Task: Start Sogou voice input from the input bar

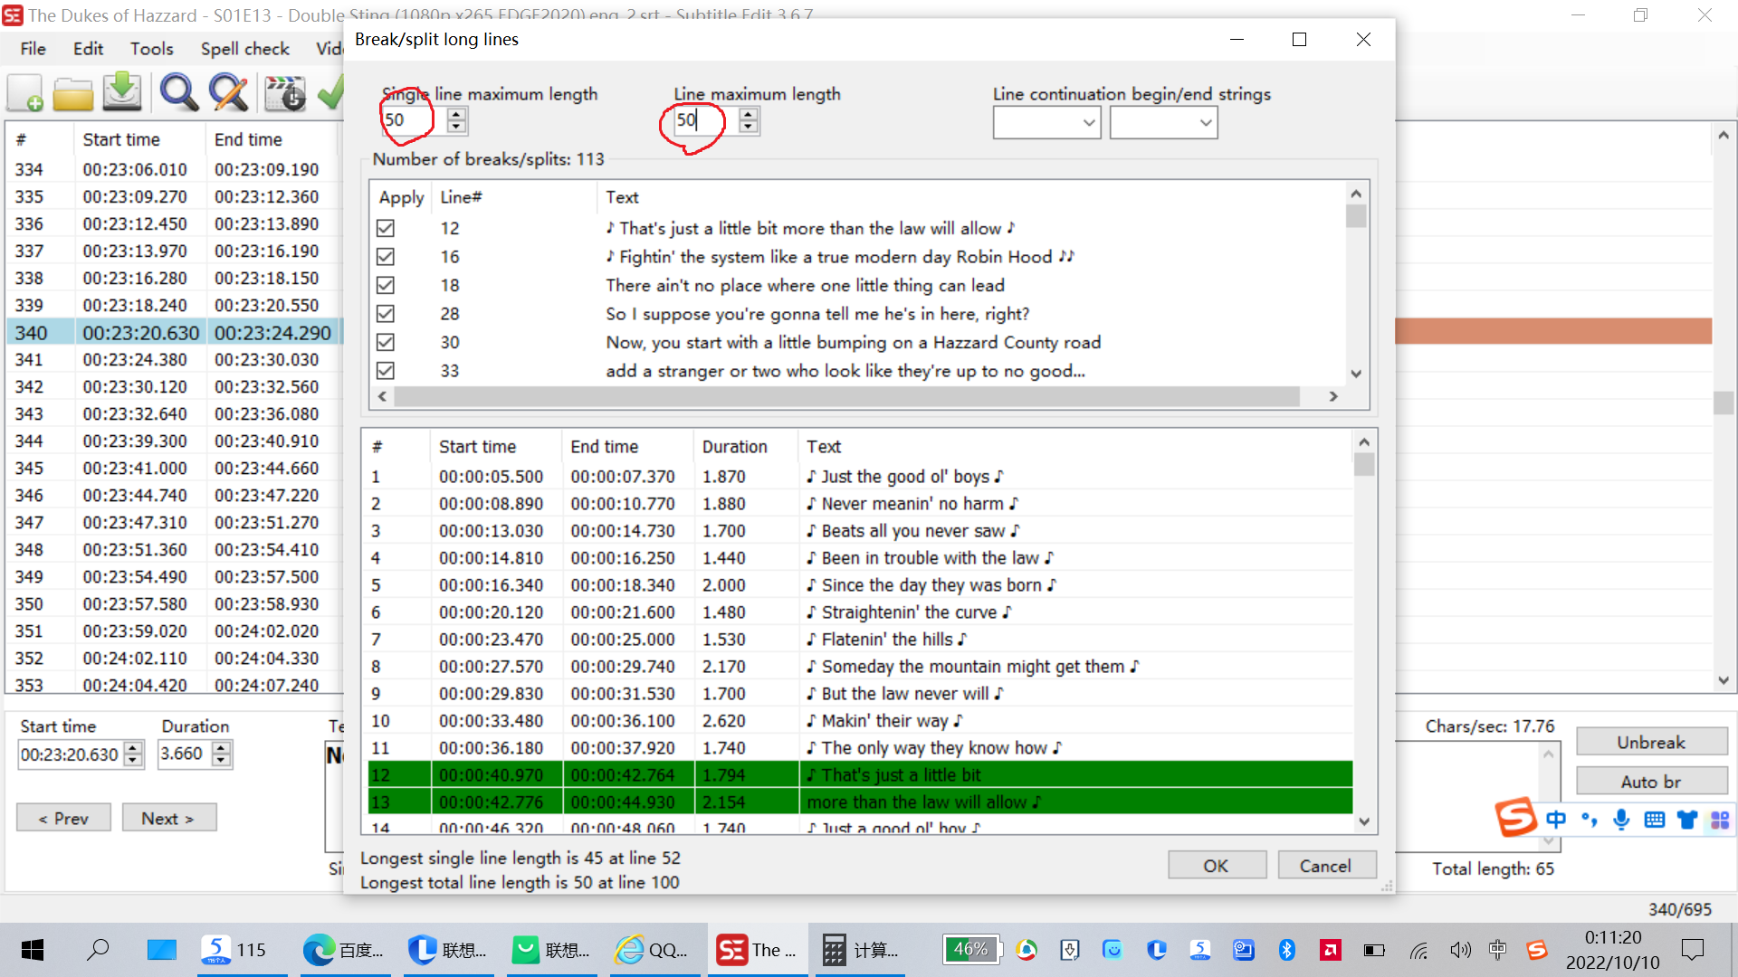Action: (x=1621, y=820)
